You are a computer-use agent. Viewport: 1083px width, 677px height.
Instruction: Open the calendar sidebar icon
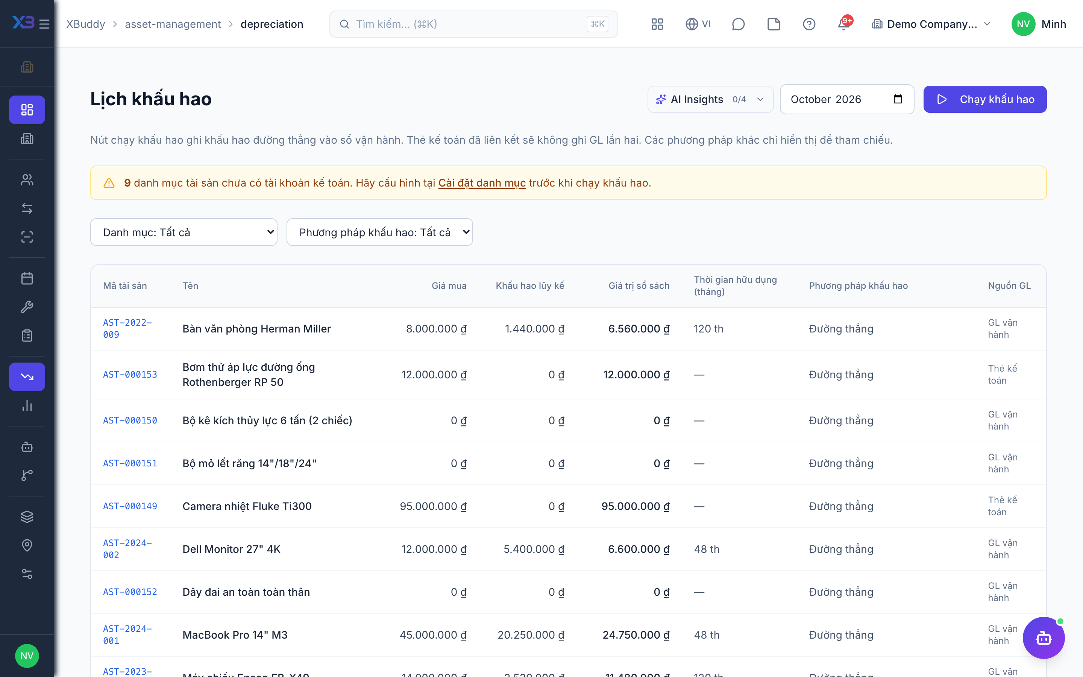(27, 278)
